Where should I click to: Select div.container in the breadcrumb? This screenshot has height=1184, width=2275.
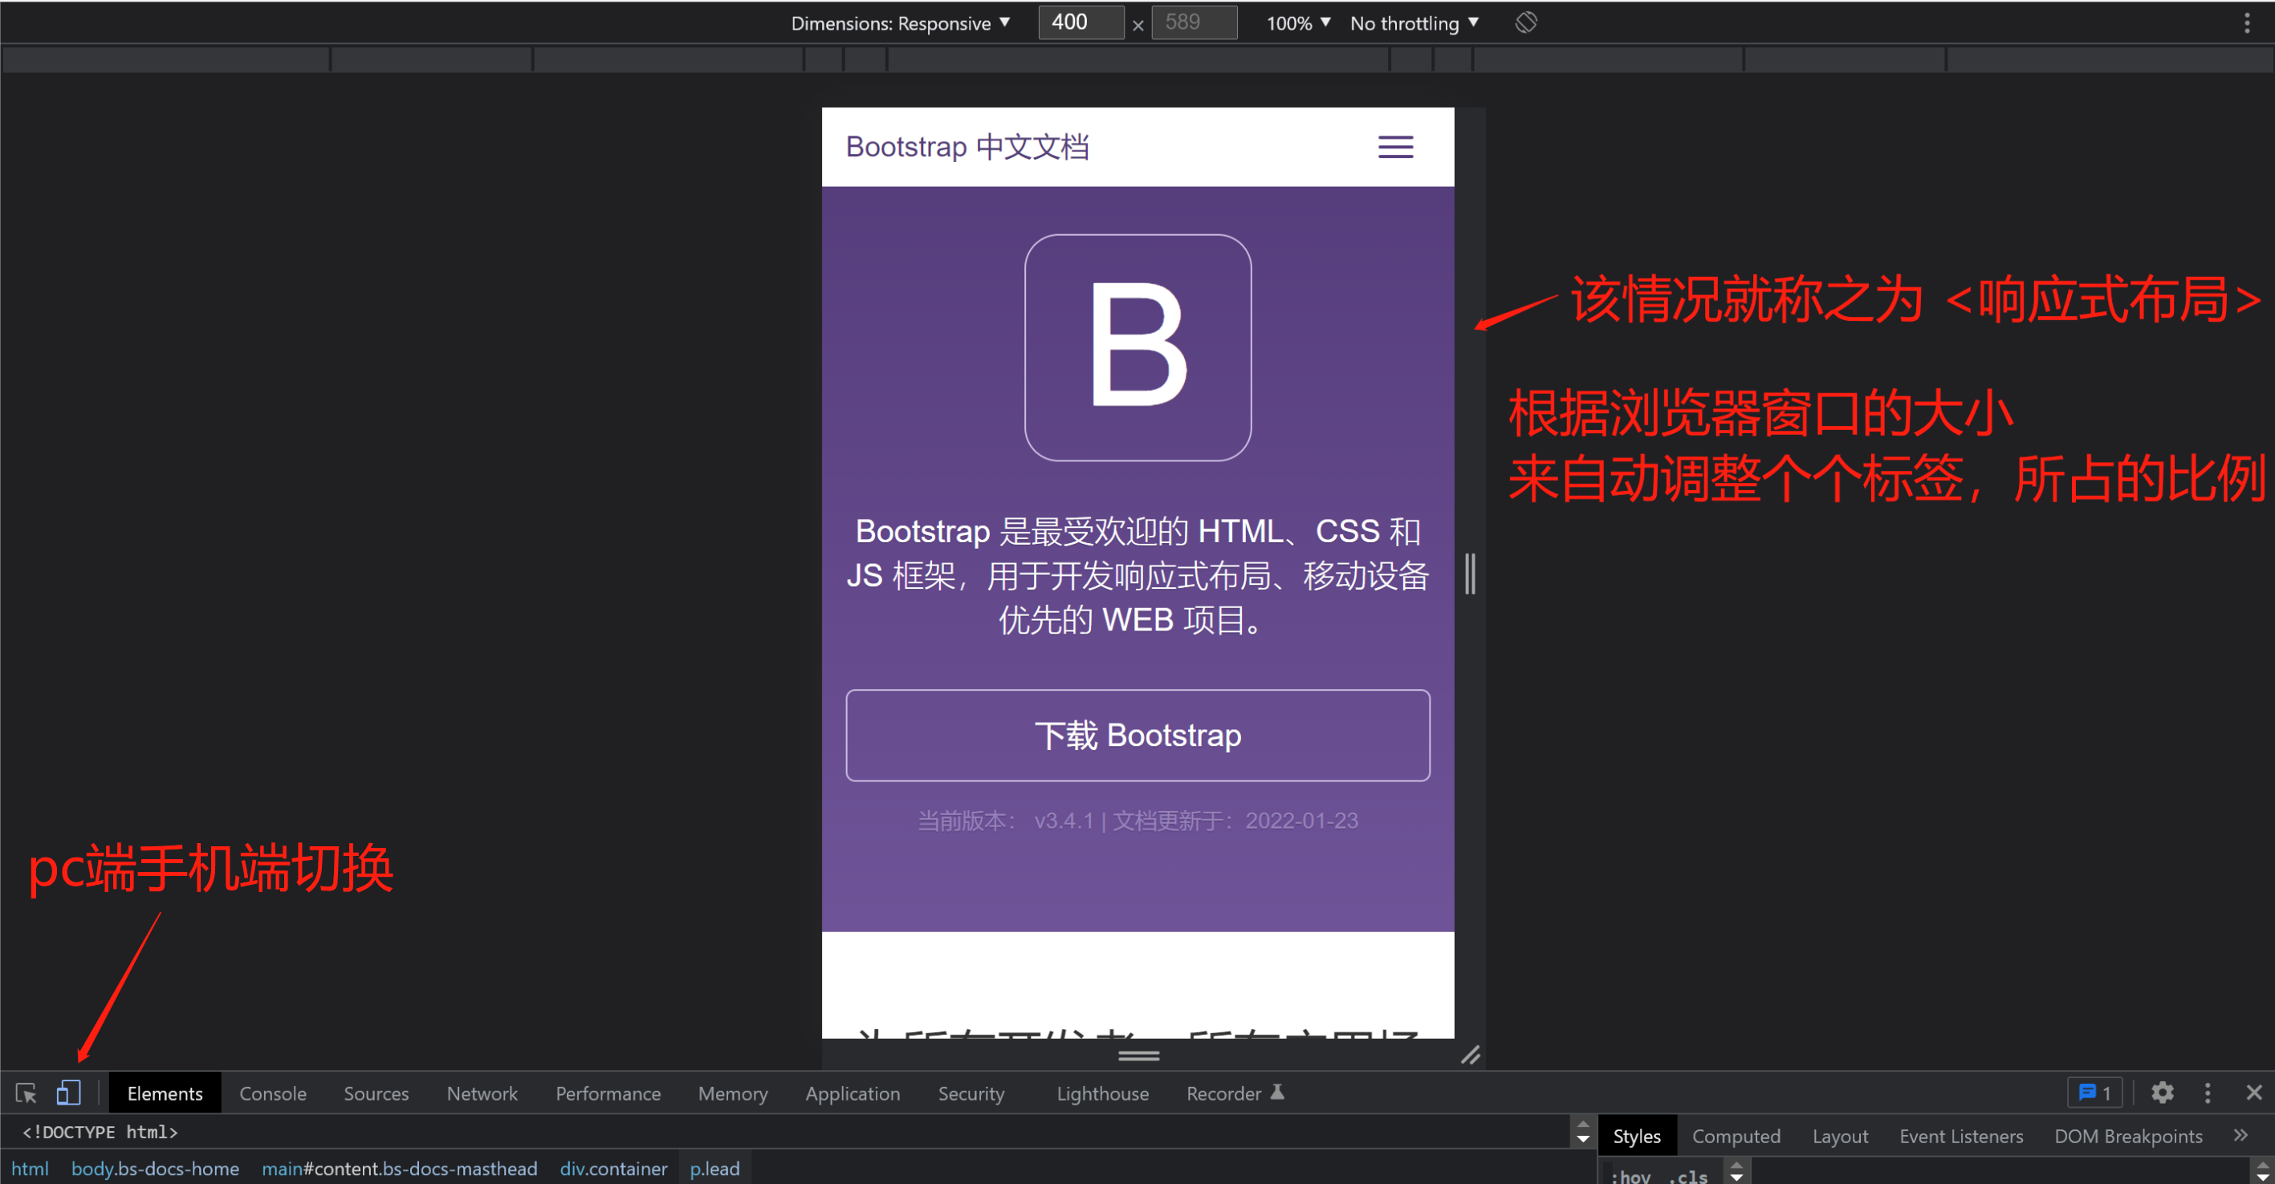click(613, 1168)
